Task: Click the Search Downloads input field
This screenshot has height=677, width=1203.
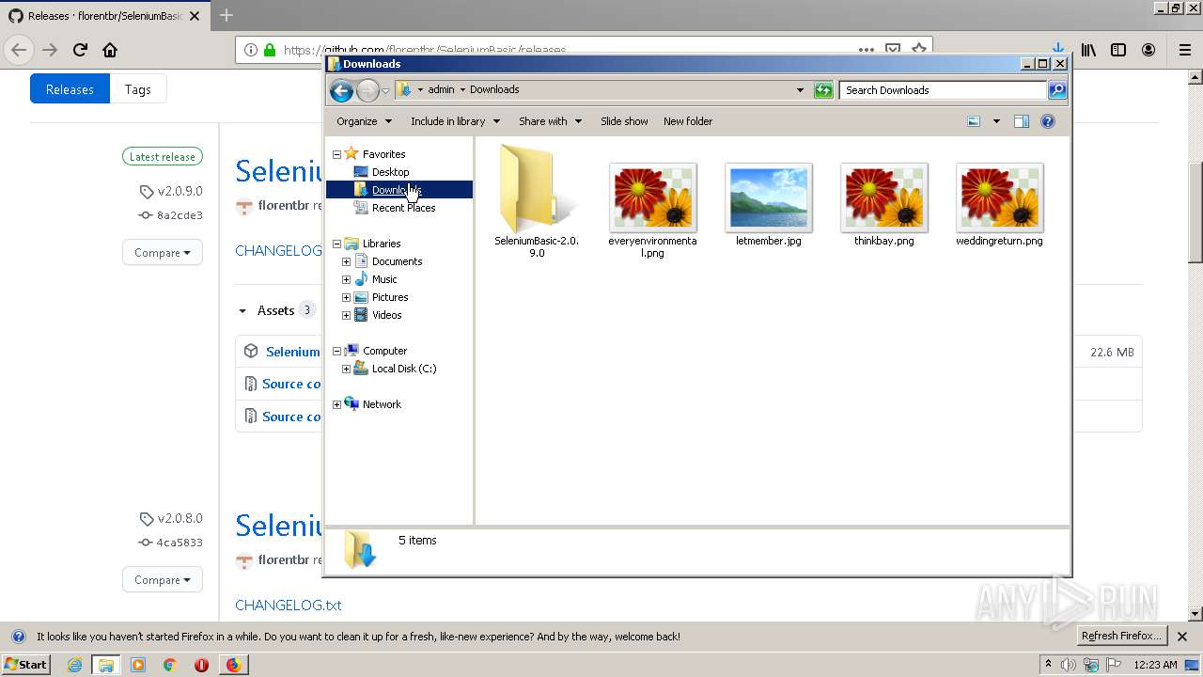Action: pos(943,90)
